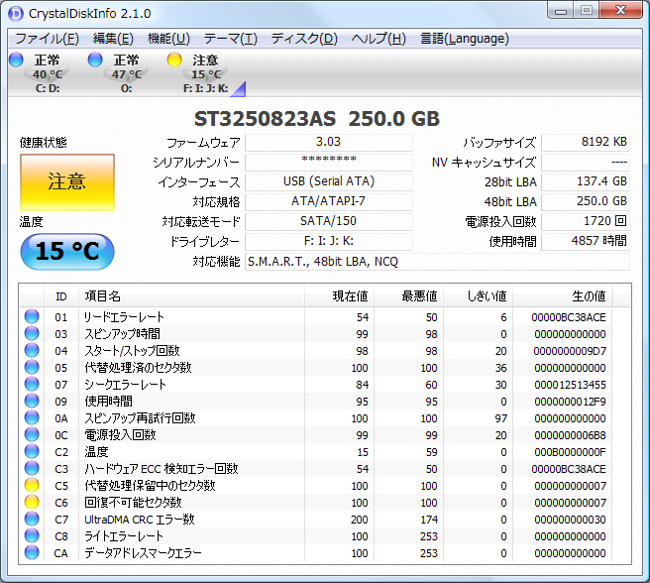The height and width of the screenshot is (583, 650).
Task: Click raw value 0000000012F9 in row 09
Action: pyautogui.click(x=570, y=403)
